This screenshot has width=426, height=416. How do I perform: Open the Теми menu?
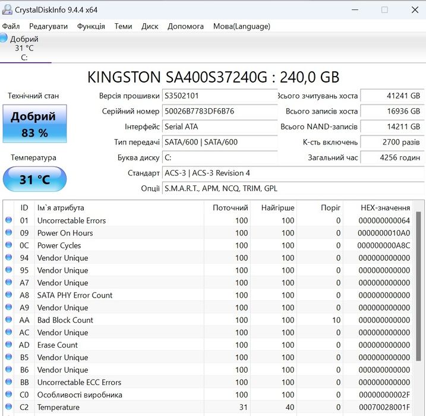(123, 26)
